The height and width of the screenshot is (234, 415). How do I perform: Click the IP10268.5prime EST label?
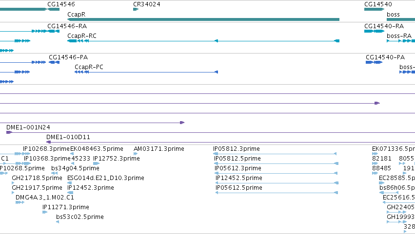[22, 168]
